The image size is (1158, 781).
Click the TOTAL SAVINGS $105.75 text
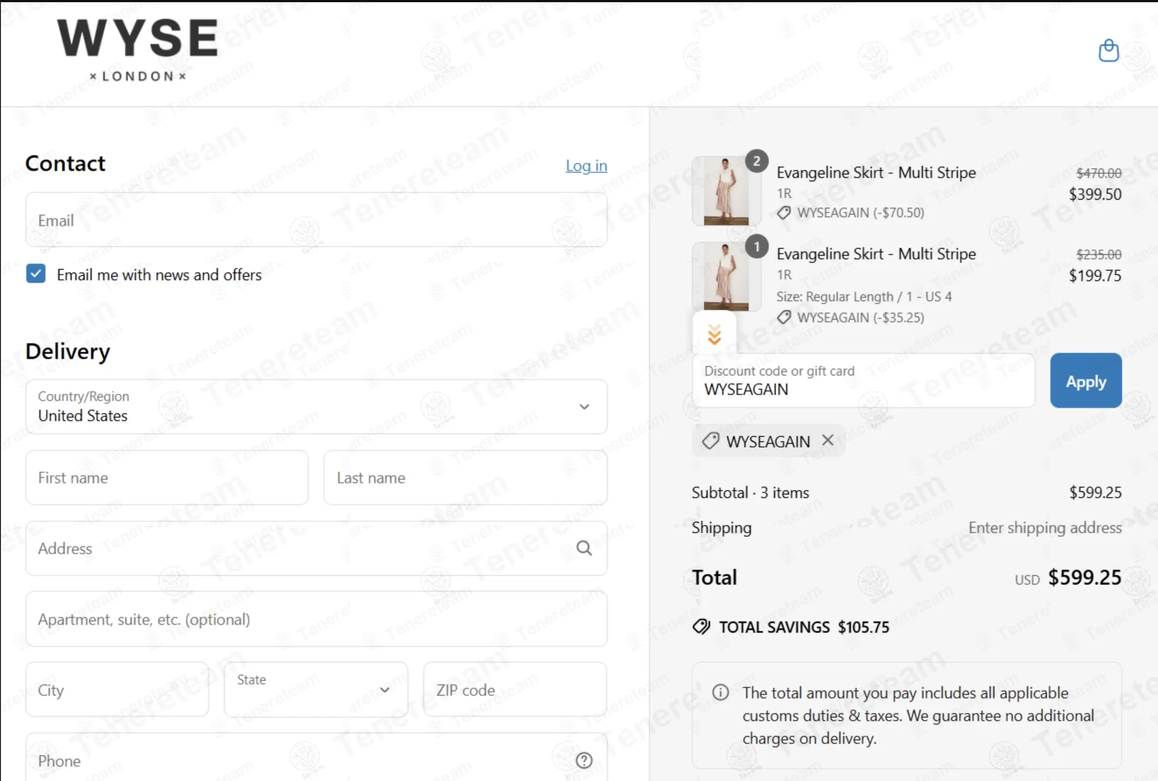click(804, 627)
